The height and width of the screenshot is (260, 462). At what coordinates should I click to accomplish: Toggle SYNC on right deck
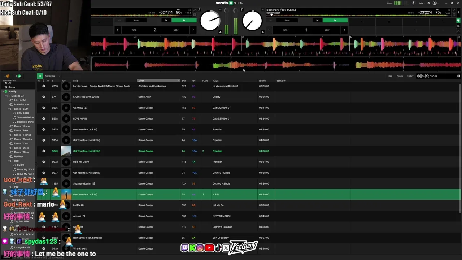coord(287,20)
